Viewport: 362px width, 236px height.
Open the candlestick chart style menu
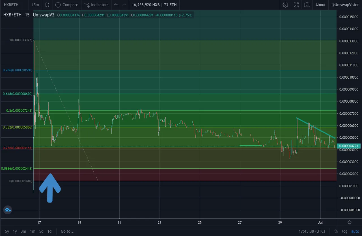(47, 5)
